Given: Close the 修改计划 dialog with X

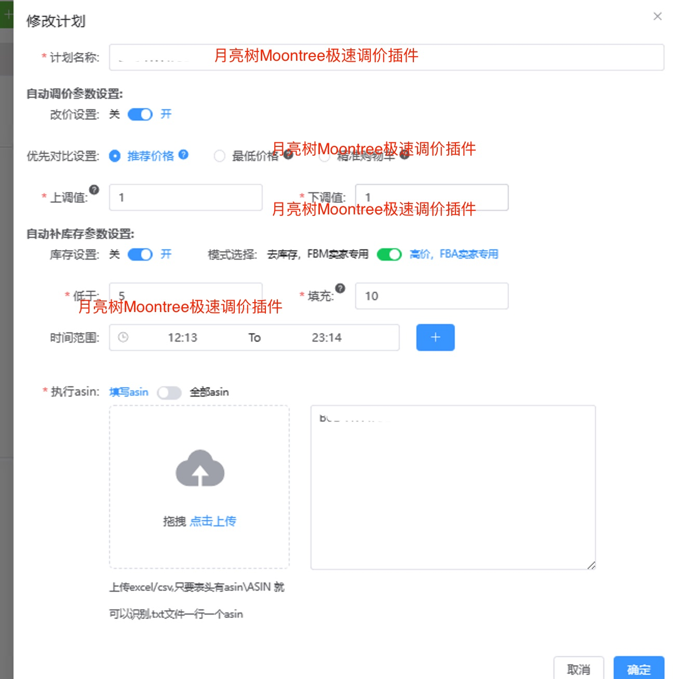Looking at the screenshot, I should pyautogui.click(x=657, y=17).
